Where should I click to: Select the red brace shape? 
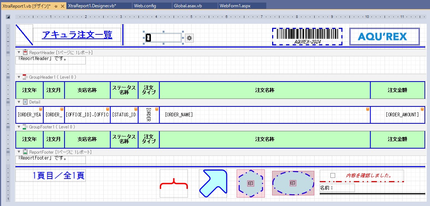tap(174, 183)
